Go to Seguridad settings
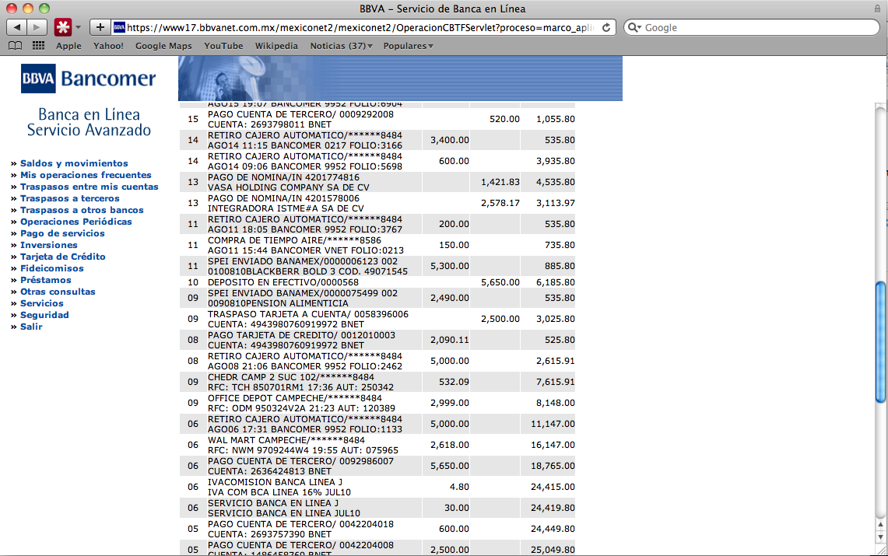This screenshot has width=888, height=556. (44, 315)
